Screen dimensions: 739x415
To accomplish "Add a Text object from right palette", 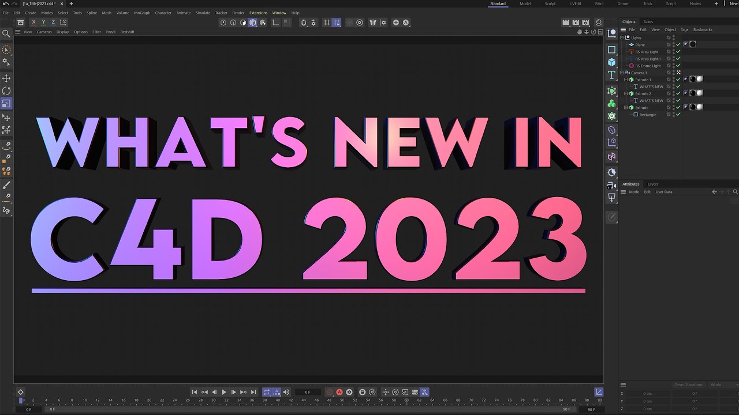I will [612, 76].
